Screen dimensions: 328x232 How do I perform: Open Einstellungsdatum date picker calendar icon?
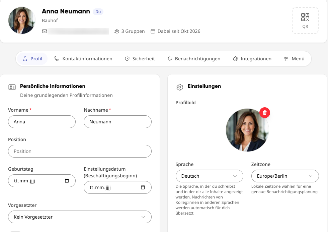[143, 187]
